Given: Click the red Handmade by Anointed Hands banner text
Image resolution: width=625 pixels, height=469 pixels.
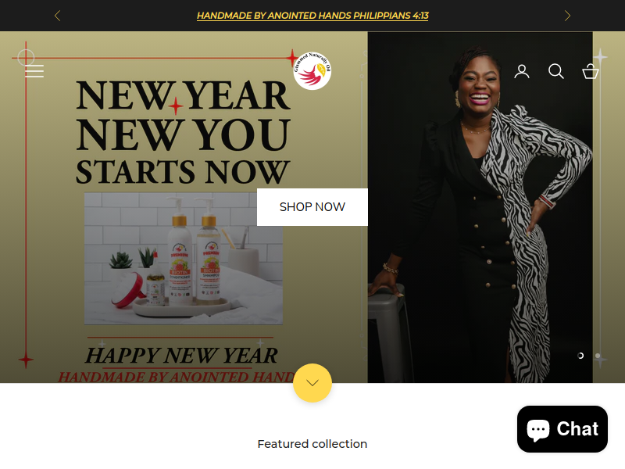Looking at the screenshot, I should point(177,377).
